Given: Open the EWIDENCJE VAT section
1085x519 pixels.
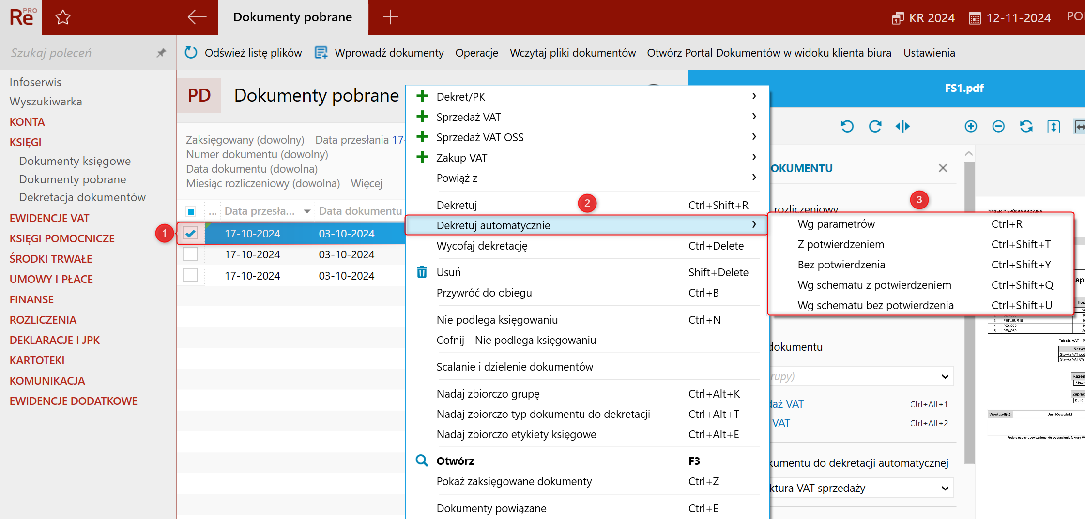Looking at the screenshot, I should tap(49, 218).
